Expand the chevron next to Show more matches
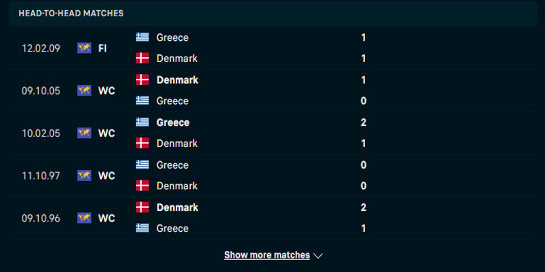This screenshot has width=545, height=272. (317, 256)
